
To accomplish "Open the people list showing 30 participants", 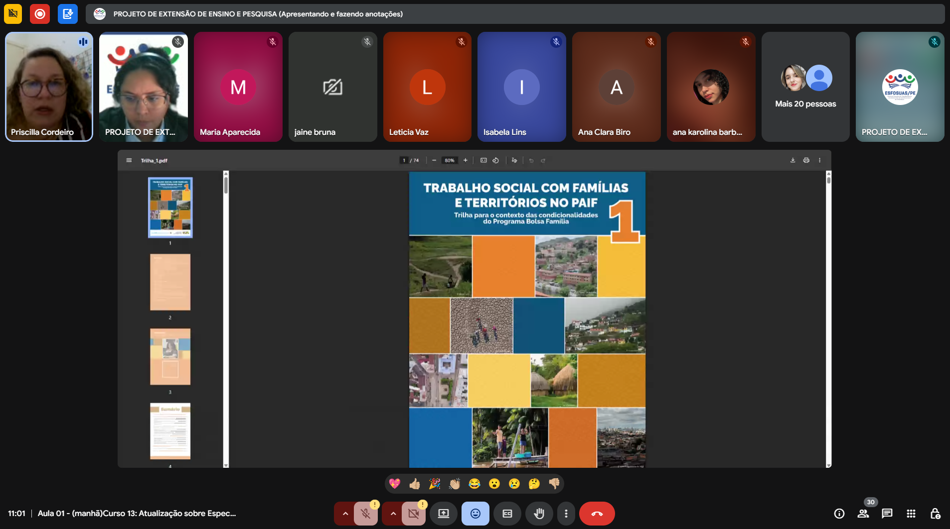I will (x=863, y=514).
